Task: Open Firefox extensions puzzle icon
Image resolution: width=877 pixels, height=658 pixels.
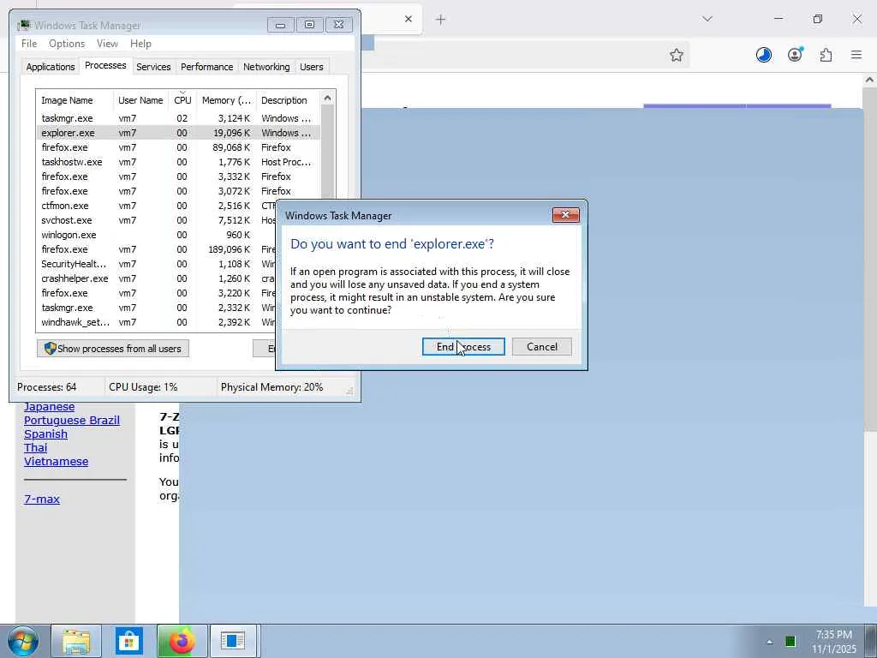Action: (826, 55)
